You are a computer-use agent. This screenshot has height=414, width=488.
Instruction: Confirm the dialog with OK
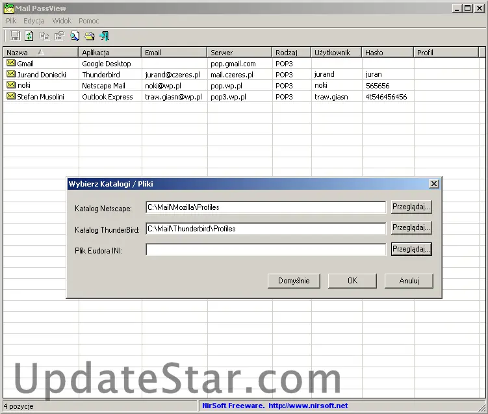coord(352,281)
